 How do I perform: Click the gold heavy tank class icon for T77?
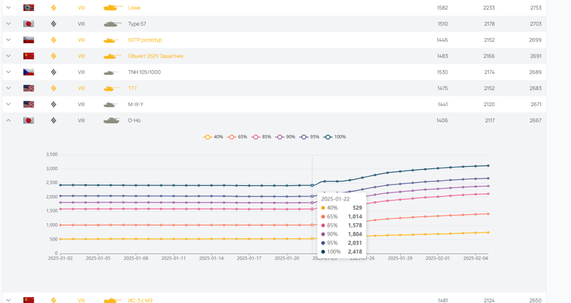click(x=53, y=88)
